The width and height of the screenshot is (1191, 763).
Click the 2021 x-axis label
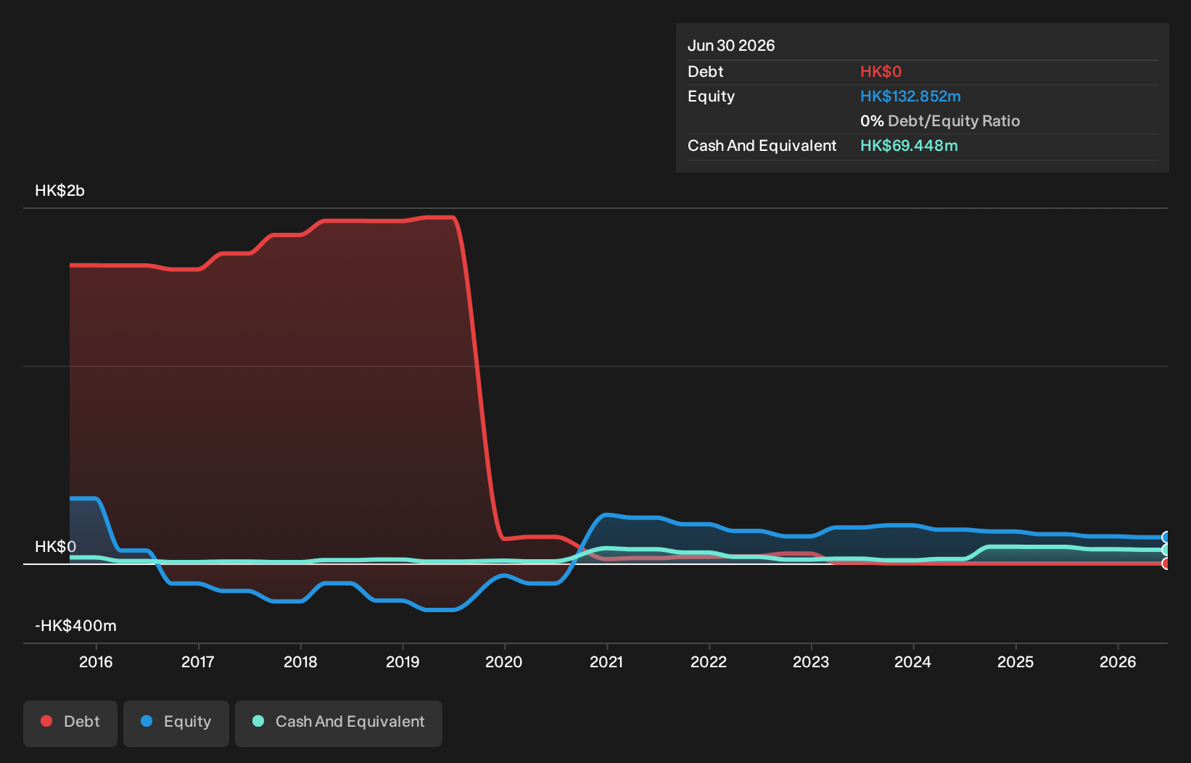click(x=606, y=661)
